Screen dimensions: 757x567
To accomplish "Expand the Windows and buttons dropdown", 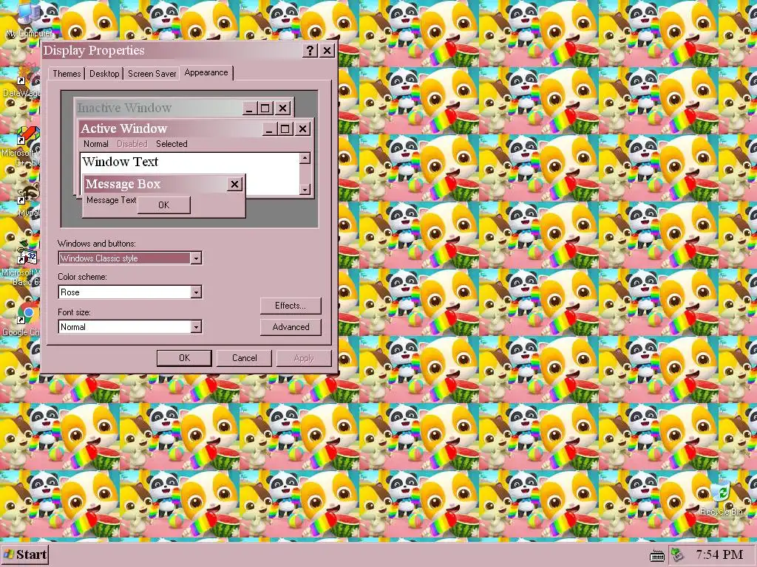I will [195, 258].
